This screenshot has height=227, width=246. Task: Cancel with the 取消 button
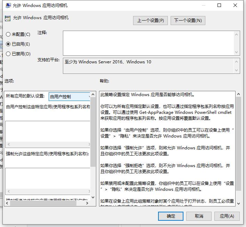199,216
